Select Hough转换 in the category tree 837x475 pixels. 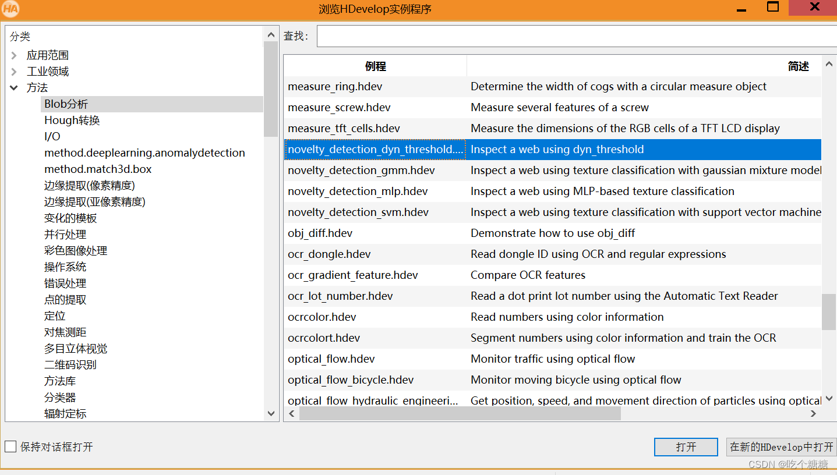[72, 120]
